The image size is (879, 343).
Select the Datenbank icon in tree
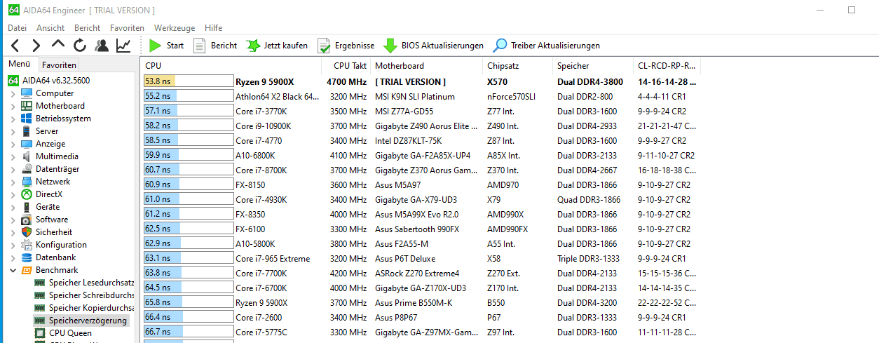pos(27,257)
